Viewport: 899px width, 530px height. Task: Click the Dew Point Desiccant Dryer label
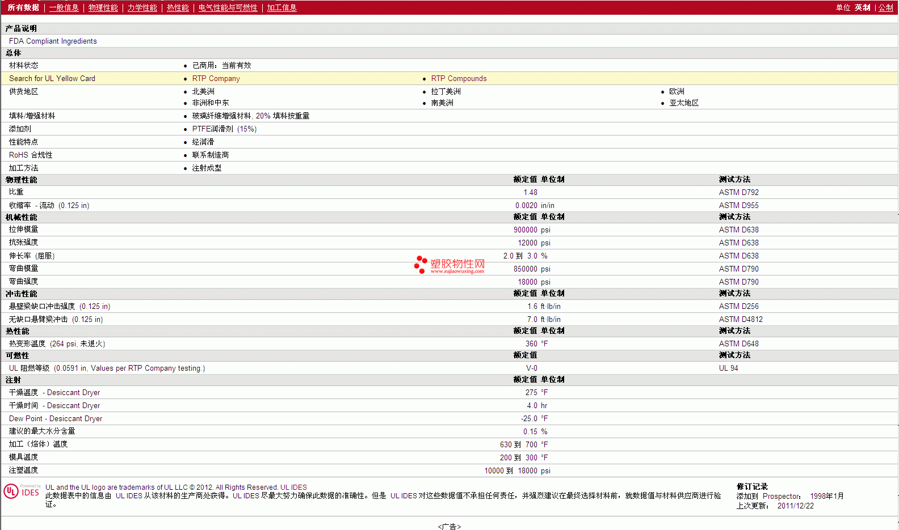coord(56,419)
